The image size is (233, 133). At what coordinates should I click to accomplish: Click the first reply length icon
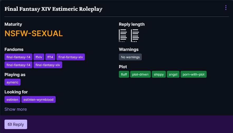click(123, 36)
